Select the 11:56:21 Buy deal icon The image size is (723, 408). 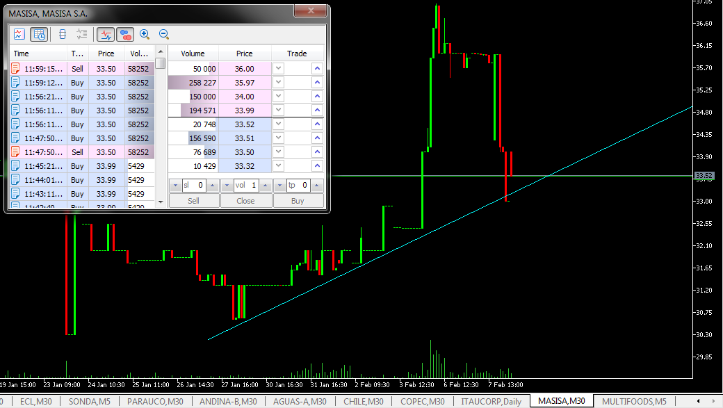15,97
